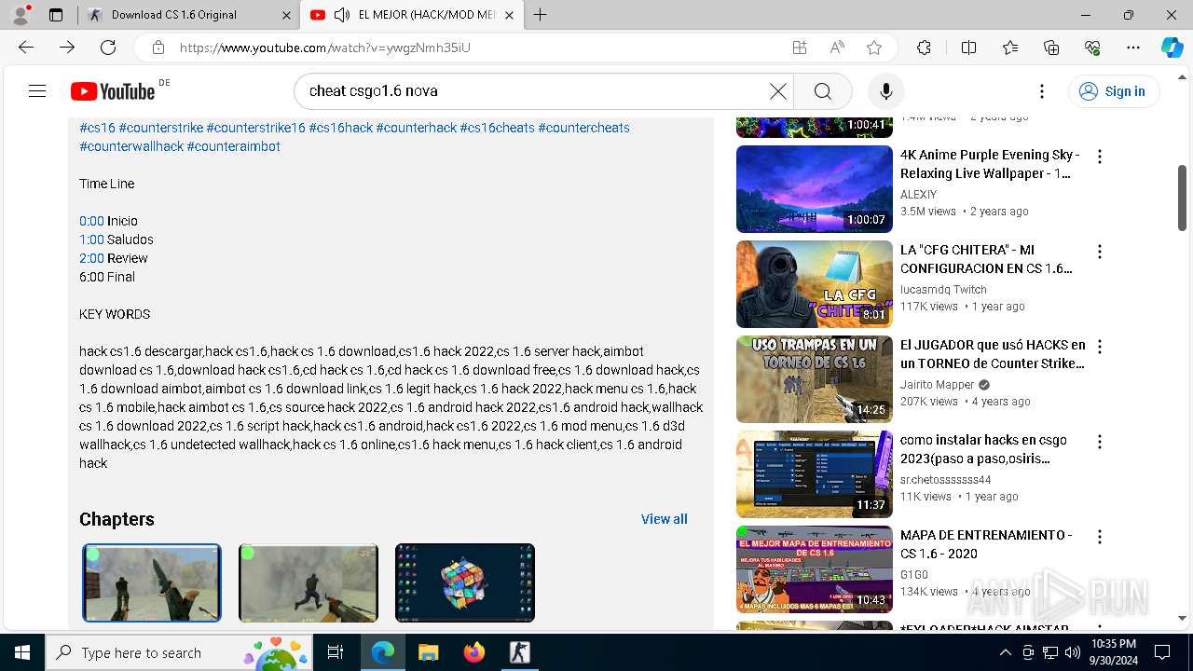Sign in to YouTube
1193x671 pixels.
coord(1113,90)
